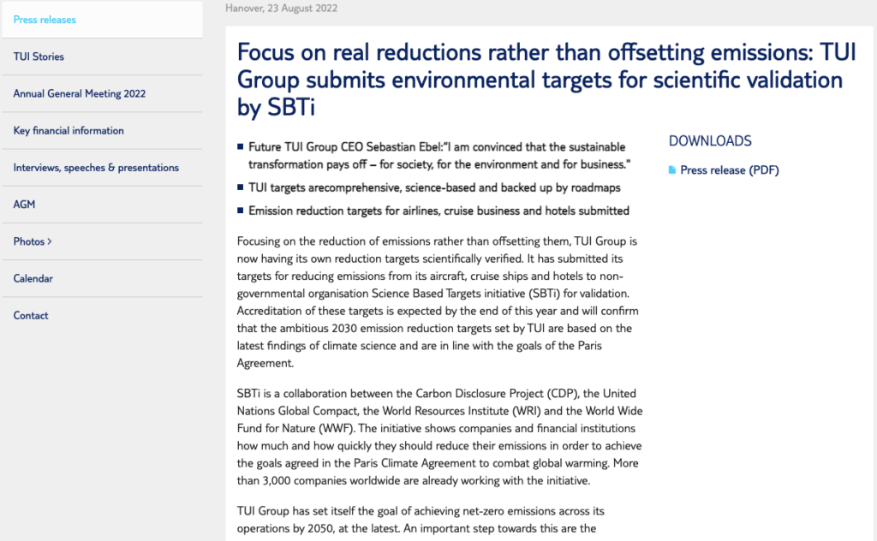Open Key financial information page
The height and width of the screenshot is (541, 877).
click(69, 131)
